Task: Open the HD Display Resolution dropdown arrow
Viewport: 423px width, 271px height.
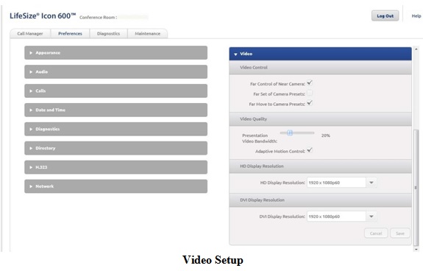Action: [x=372, y=183]
